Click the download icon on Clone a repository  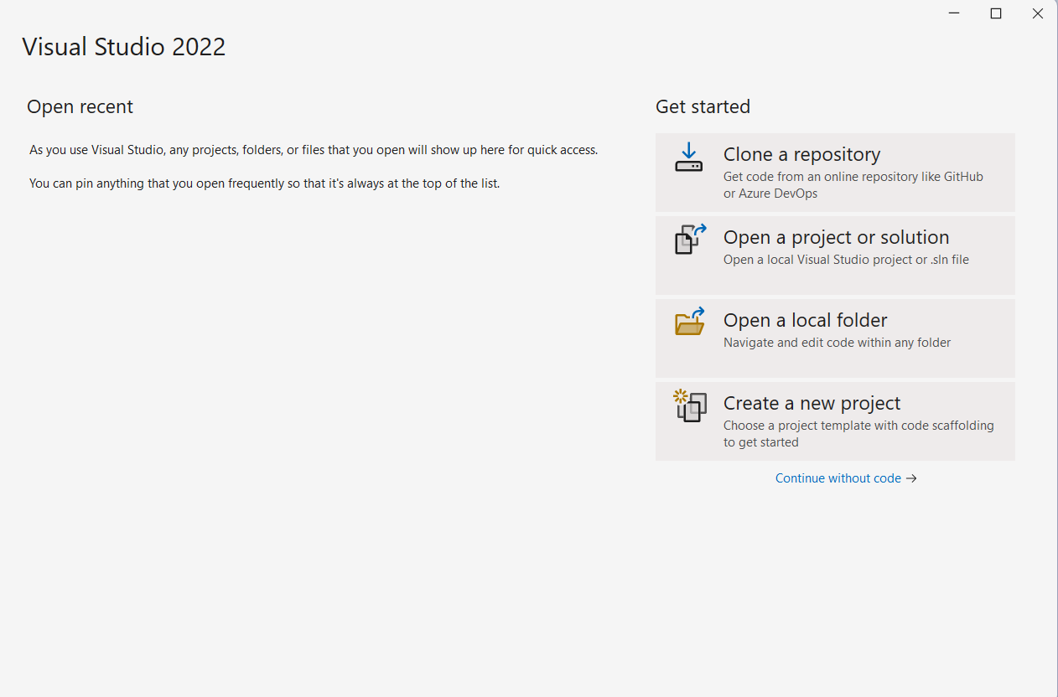[x=688, y=158]
